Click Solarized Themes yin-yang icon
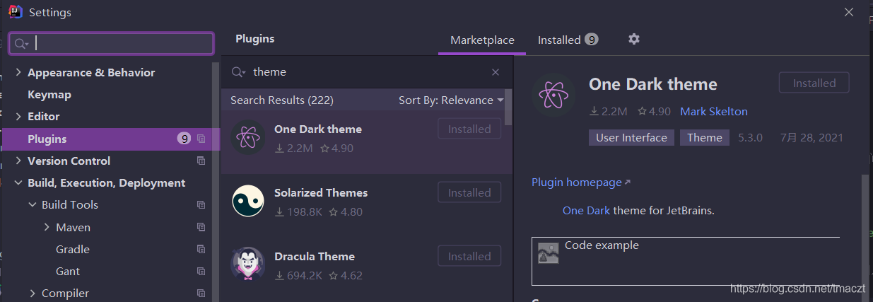873x302 pixels. pos(248,202)
